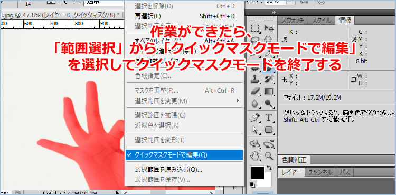Select the Eraser tool
Image resolution: width=396 pixels, height=195 pixels.
(x=256, y=91)
